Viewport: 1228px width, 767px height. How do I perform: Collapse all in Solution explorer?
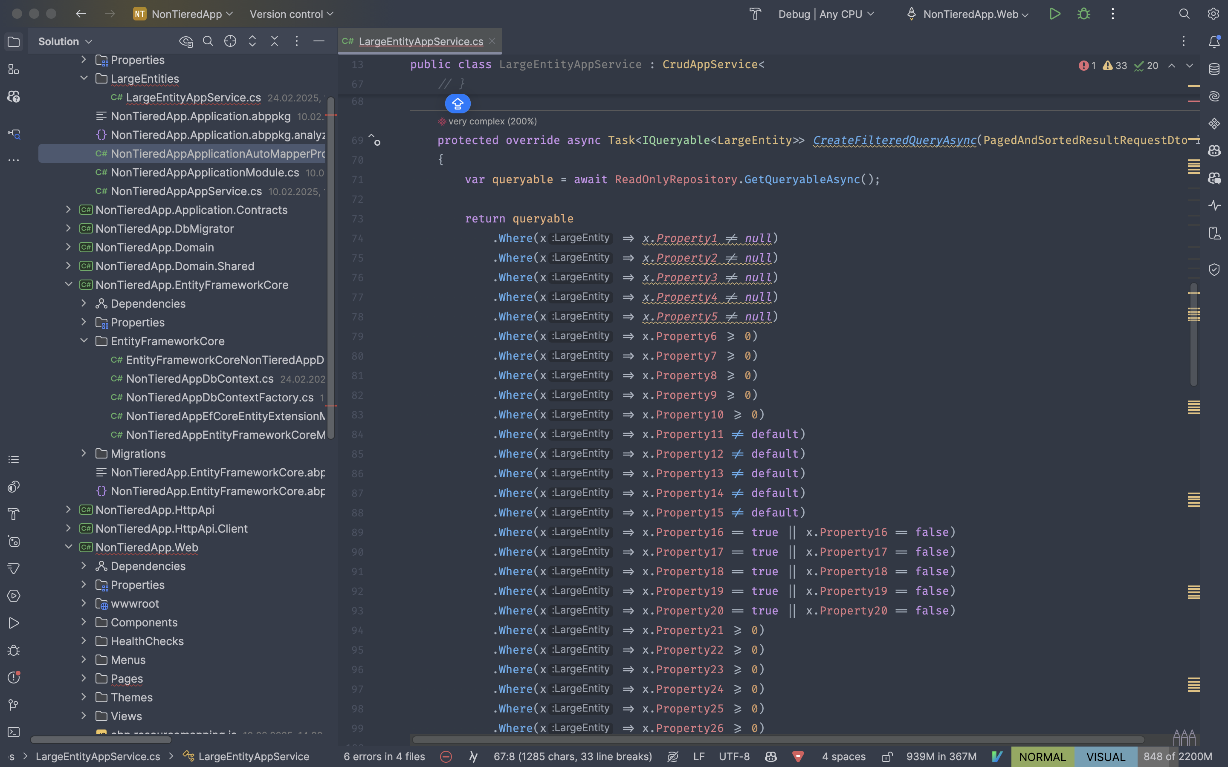click(x=275, y=42)
